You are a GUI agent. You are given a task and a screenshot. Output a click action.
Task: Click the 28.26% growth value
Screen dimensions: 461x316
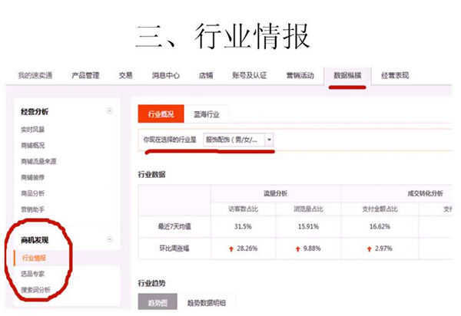[247, 249]
